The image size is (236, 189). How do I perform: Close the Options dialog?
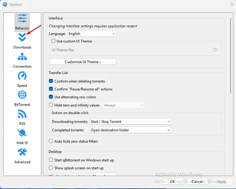coord(232,4)
